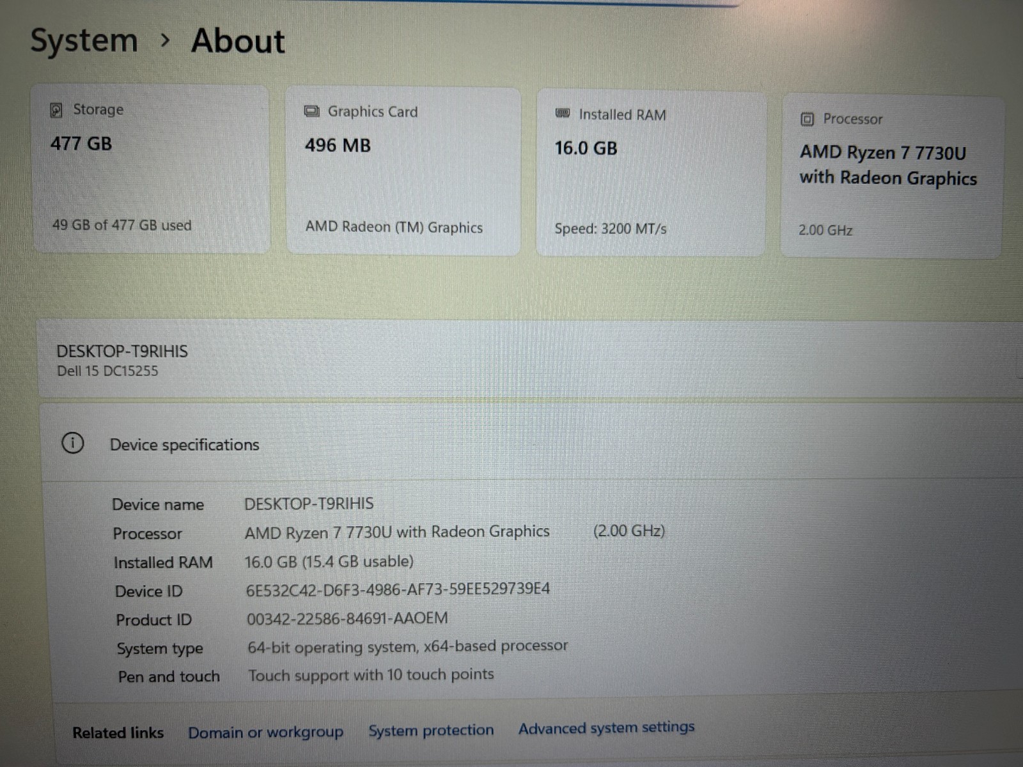Select the Device name value DESKTOP-T9RIHIS

point(309,504)
